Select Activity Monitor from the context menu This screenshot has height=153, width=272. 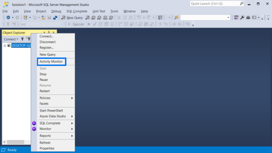[x=51, y=61]
